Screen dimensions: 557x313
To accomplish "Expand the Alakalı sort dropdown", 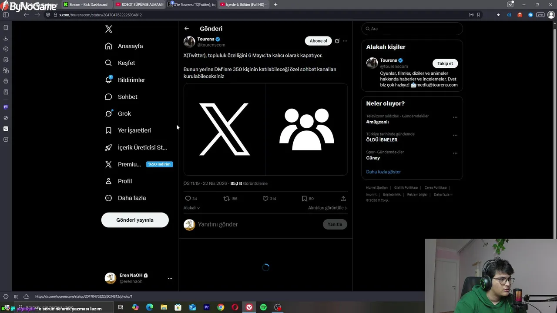I will pos(191,208).
